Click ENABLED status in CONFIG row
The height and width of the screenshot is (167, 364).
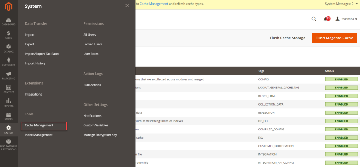[341, 79]
